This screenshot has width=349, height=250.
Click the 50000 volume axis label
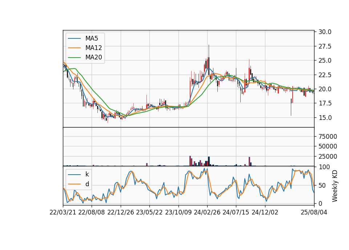click(328, 146)
